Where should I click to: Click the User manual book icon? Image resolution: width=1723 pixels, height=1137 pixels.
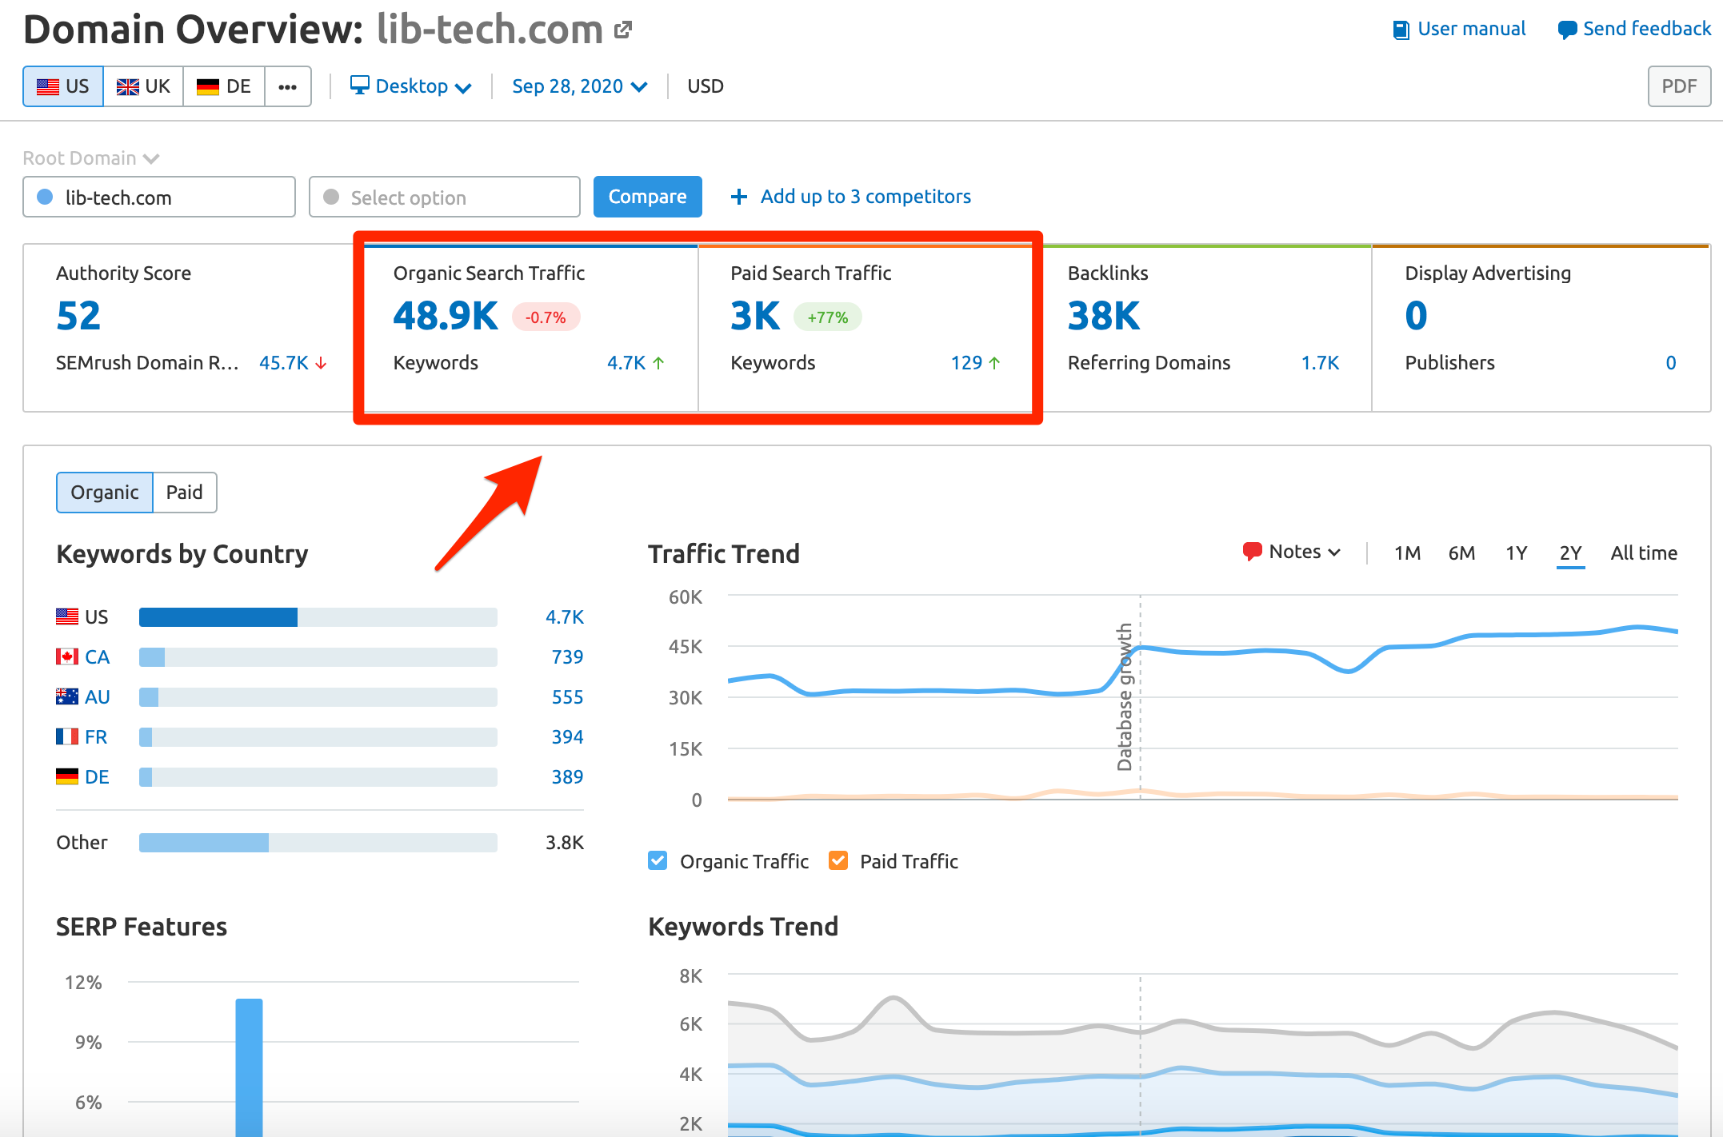pos(1401,30)
